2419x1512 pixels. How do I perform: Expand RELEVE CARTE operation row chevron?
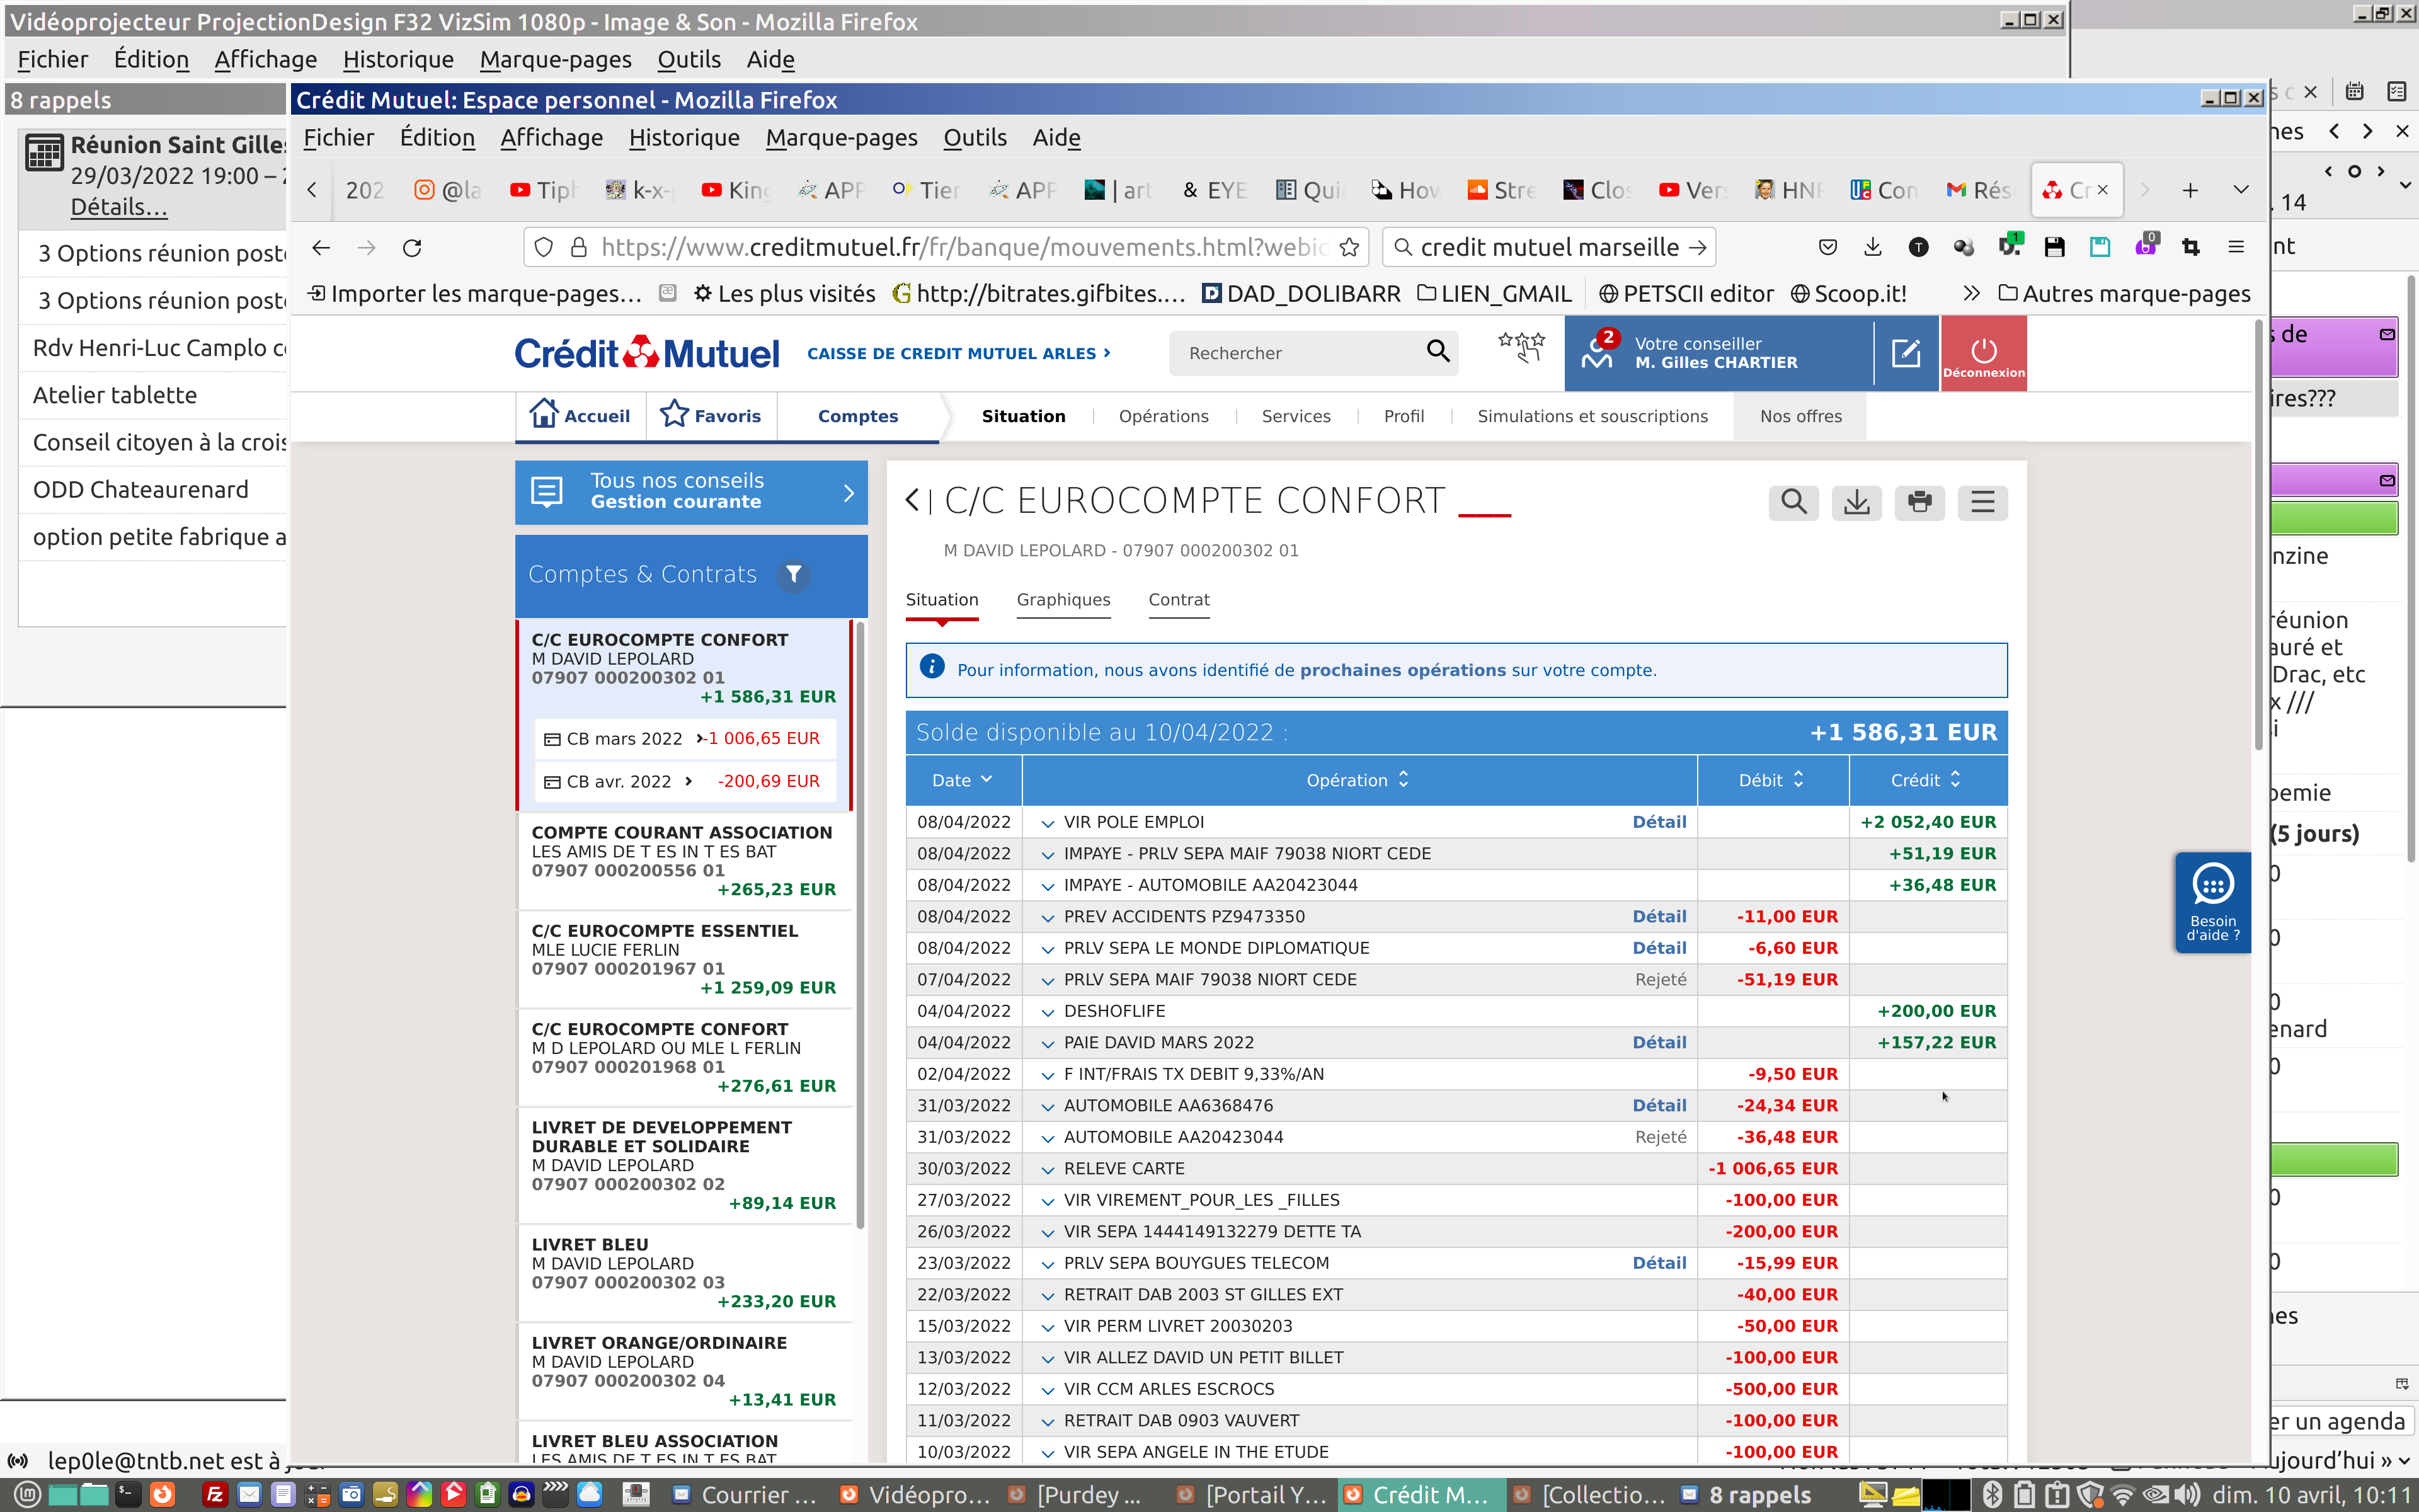[x=1046, y=1169]
